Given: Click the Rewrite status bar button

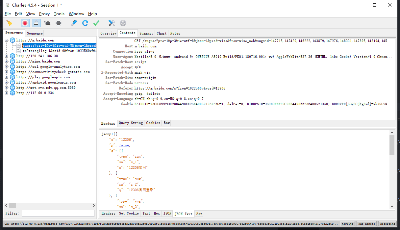Looking at the screenshot, I should 347,224.
